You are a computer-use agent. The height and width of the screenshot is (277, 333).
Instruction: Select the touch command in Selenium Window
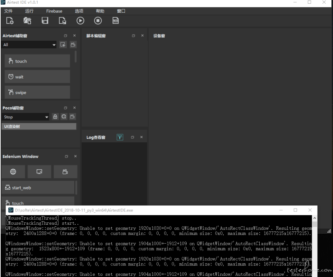point(38,201)
